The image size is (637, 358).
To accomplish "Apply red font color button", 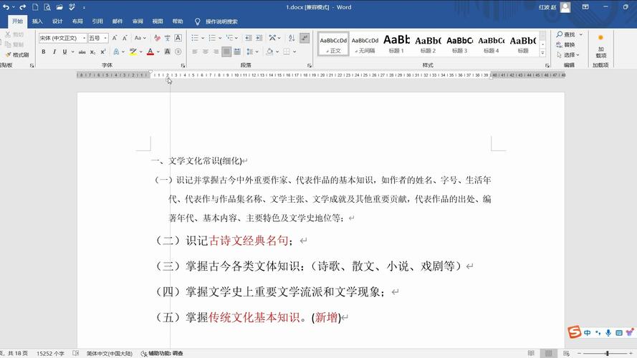I will pyautogui.click(x=150, y=52).
